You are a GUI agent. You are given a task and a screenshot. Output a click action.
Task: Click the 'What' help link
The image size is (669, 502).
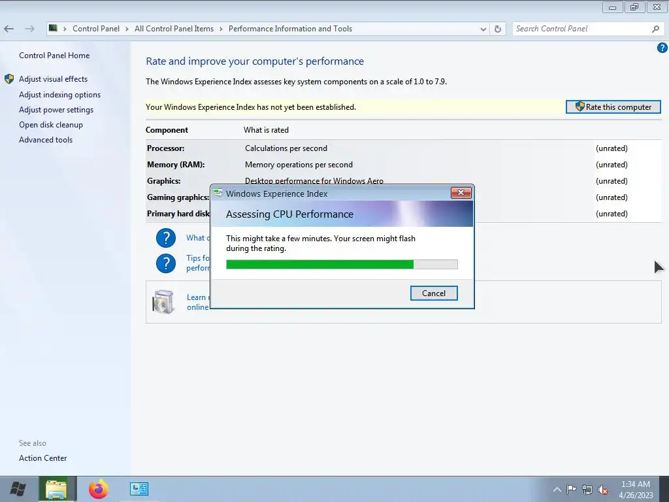pos(198,238)
